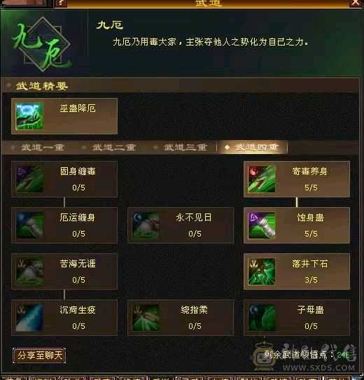Select the 落井下石 skill icon
Screen dimensions: 364x380
click(262, 272)
